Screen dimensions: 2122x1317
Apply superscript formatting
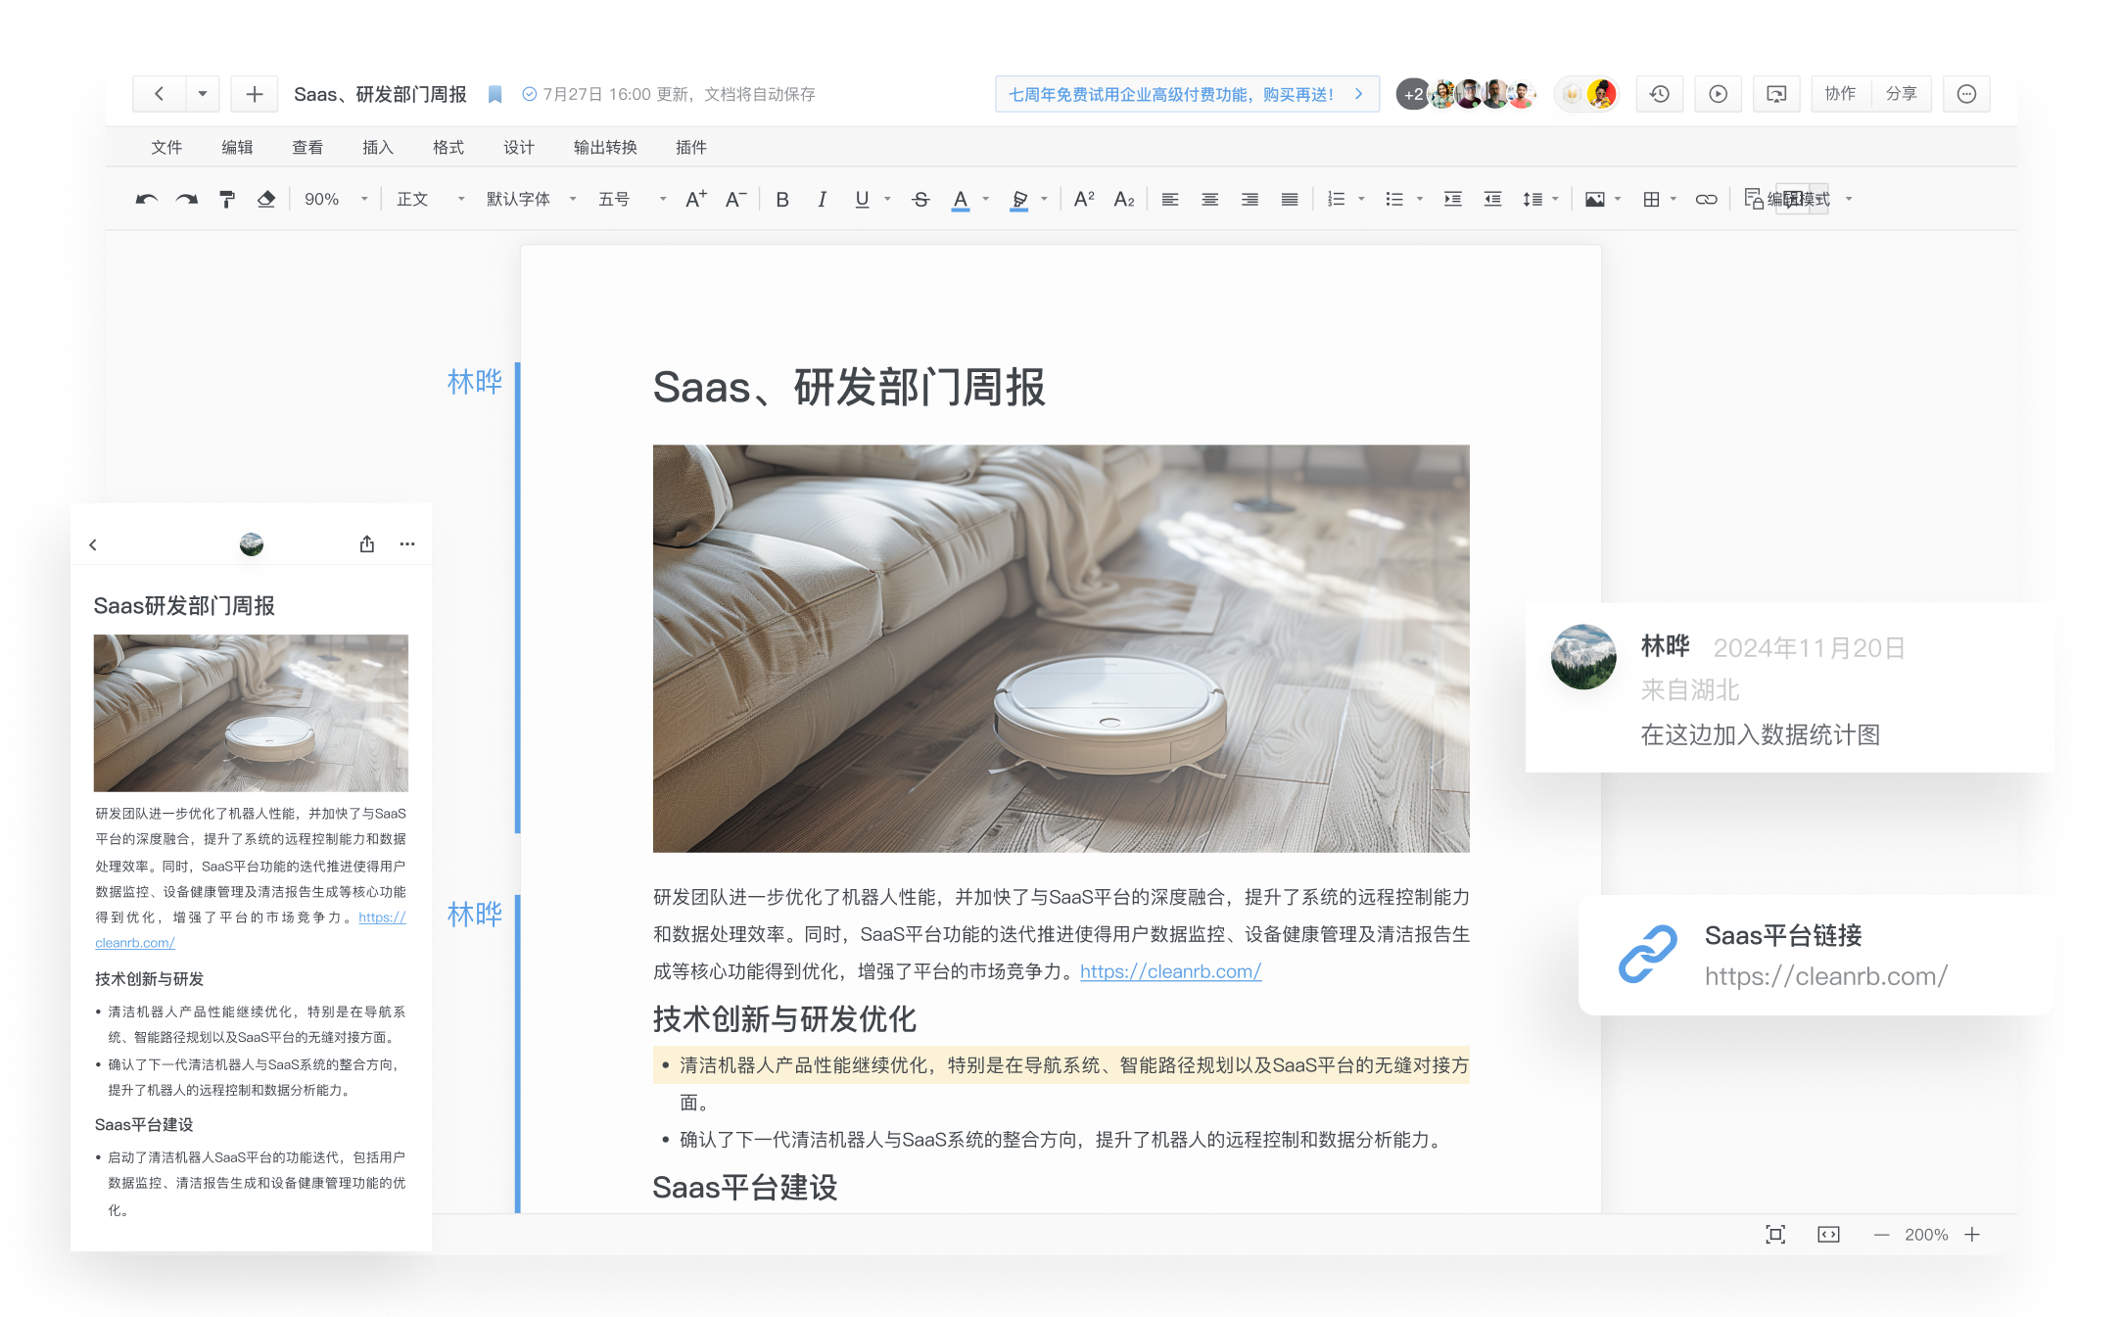click(x=1084, y=200)
